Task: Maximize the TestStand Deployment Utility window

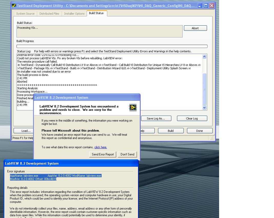Action: pyautogui.click(x=206, y=6)
